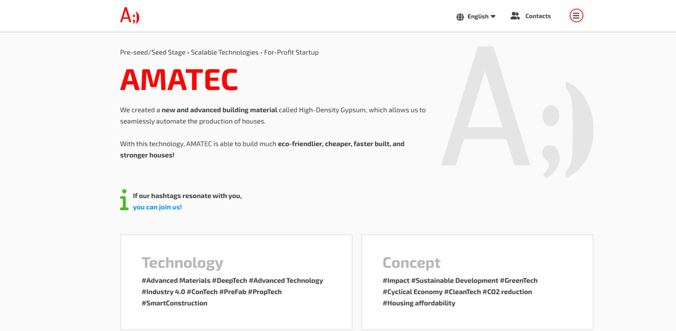Click the dropdown arrow beside English

[x=493, y=17]
